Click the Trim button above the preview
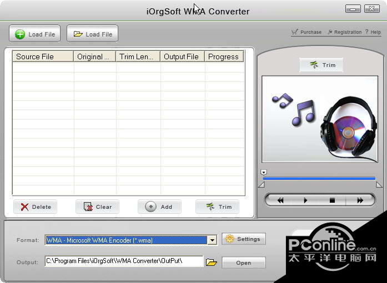The height and width of the screenshot is (283, 387). tap(321, 65)
